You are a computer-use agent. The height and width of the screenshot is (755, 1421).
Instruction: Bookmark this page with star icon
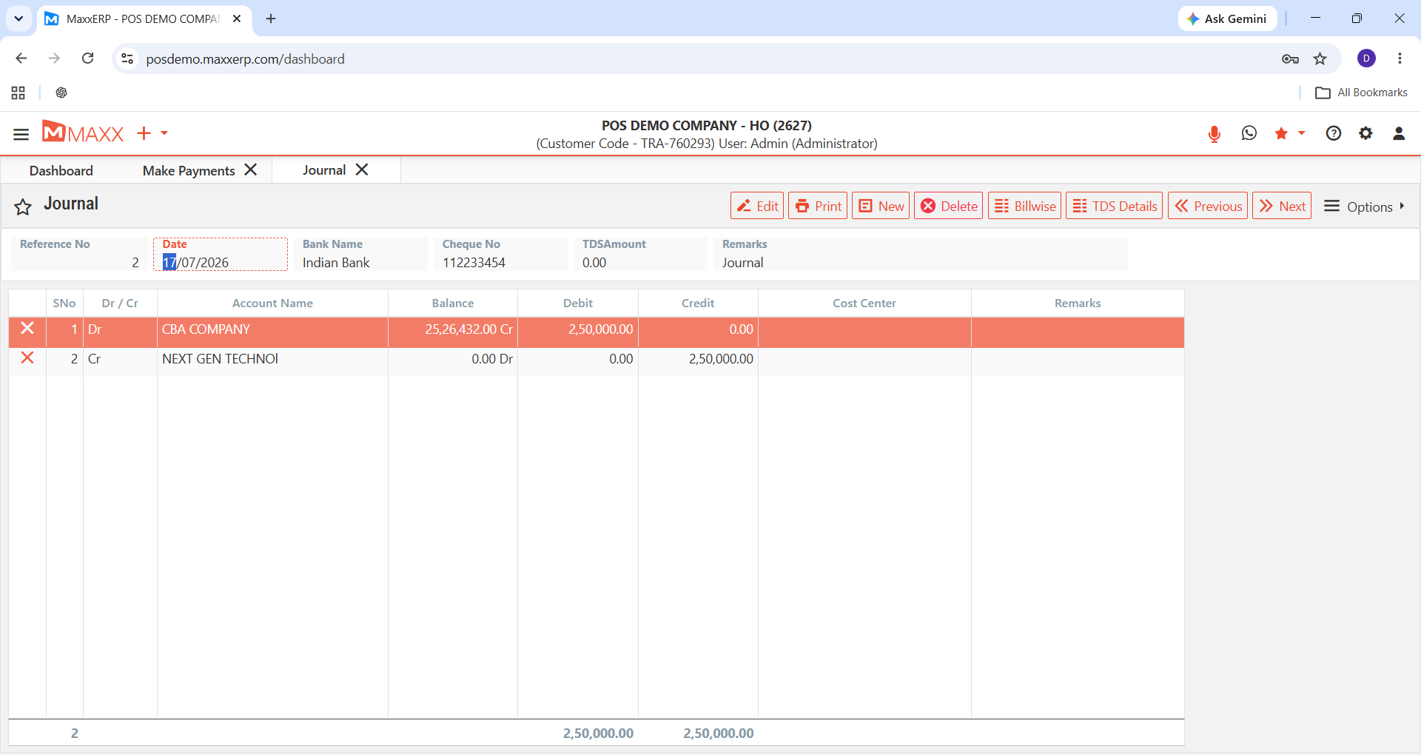click(x=1320, y=59)
